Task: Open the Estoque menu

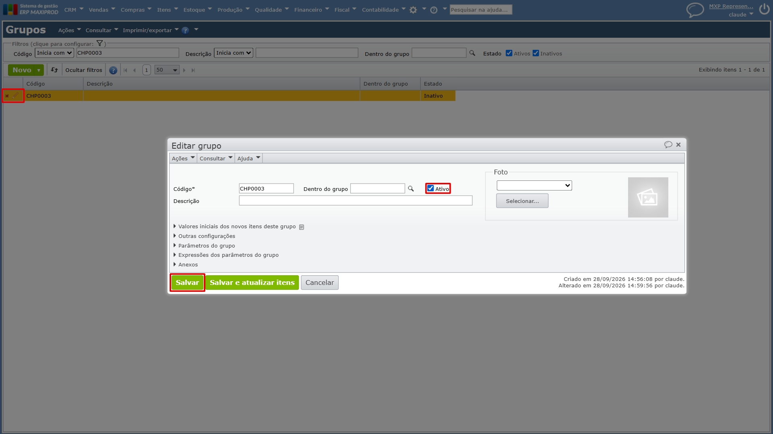Action: (198, 10)
